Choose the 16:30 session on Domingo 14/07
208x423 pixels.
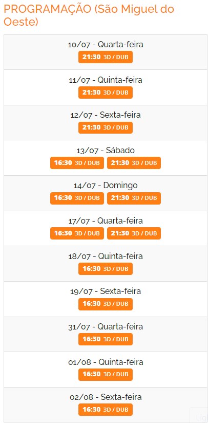pyautogui.click(x=77, y=198)
